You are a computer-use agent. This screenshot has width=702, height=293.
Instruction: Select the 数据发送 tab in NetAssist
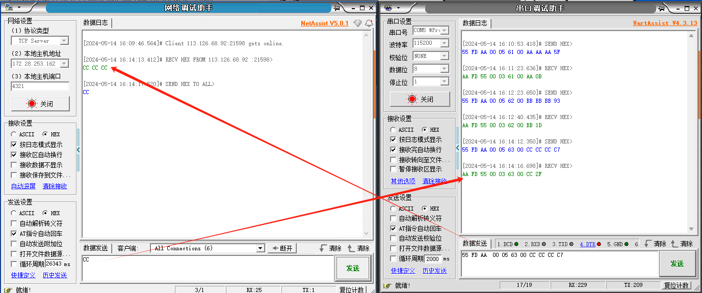[x=95, y=248]
